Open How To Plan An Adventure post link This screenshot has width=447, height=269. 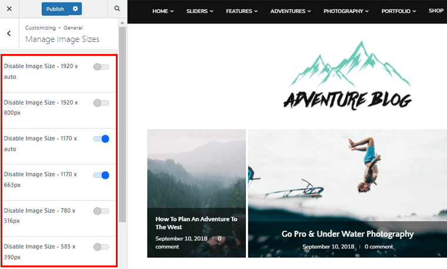(196, 223)
